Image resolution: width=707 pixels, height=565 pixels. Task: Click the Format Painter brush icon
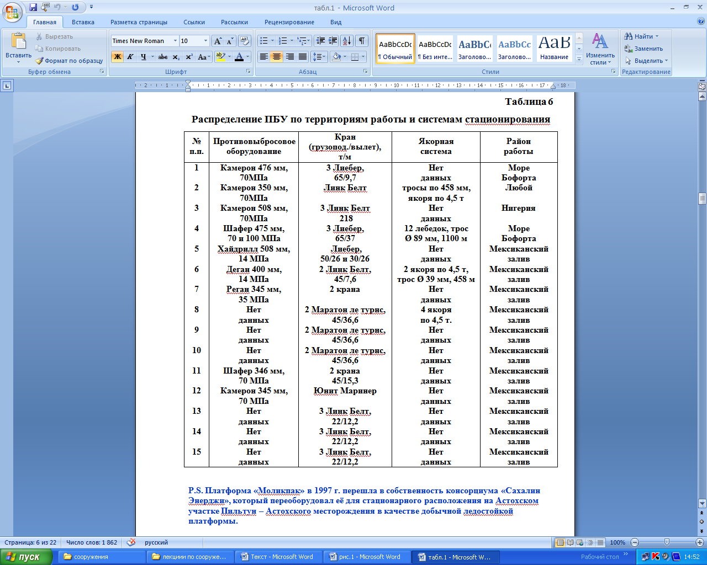(40, 61)
